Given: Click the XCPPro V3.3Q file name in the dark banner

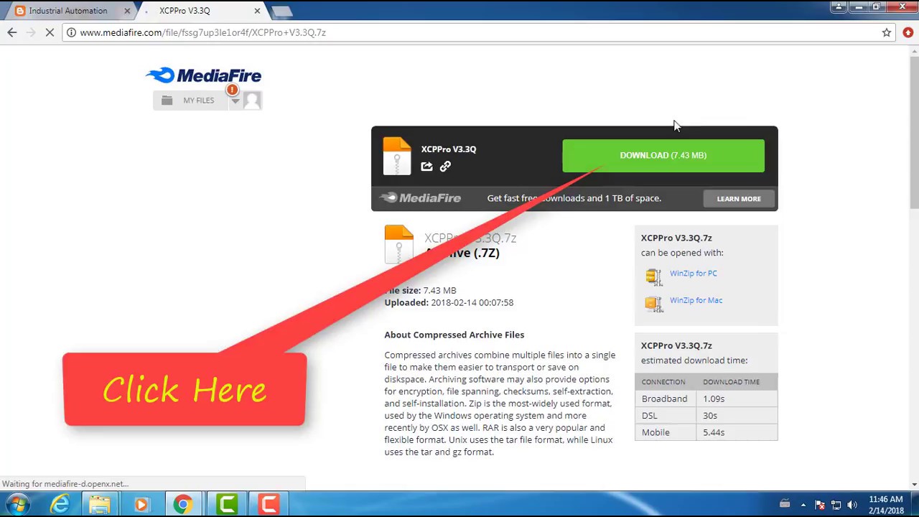Looking at the screenshot, I should [x=449, y=149].
